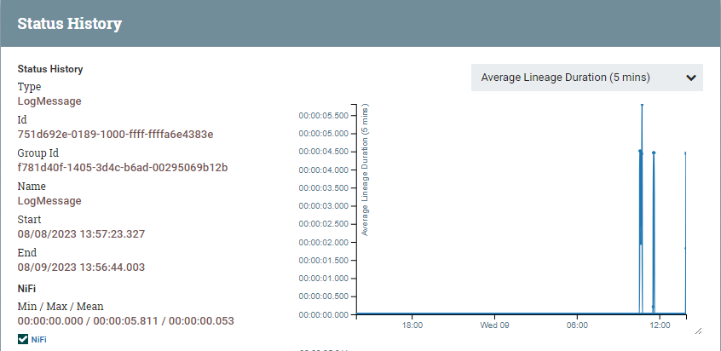Click the Start timestamp 08/08/2023
This screenshot has width=721, height=351.
[81, 233]
